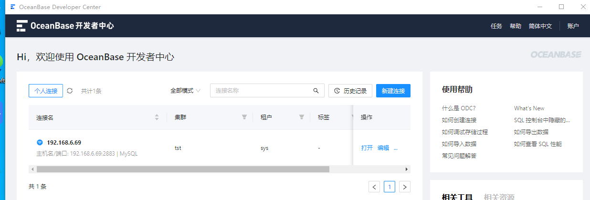Click tenant cell sys
Image resolution: width=590 pixels, height=200 pixels.
click(264, 148)
